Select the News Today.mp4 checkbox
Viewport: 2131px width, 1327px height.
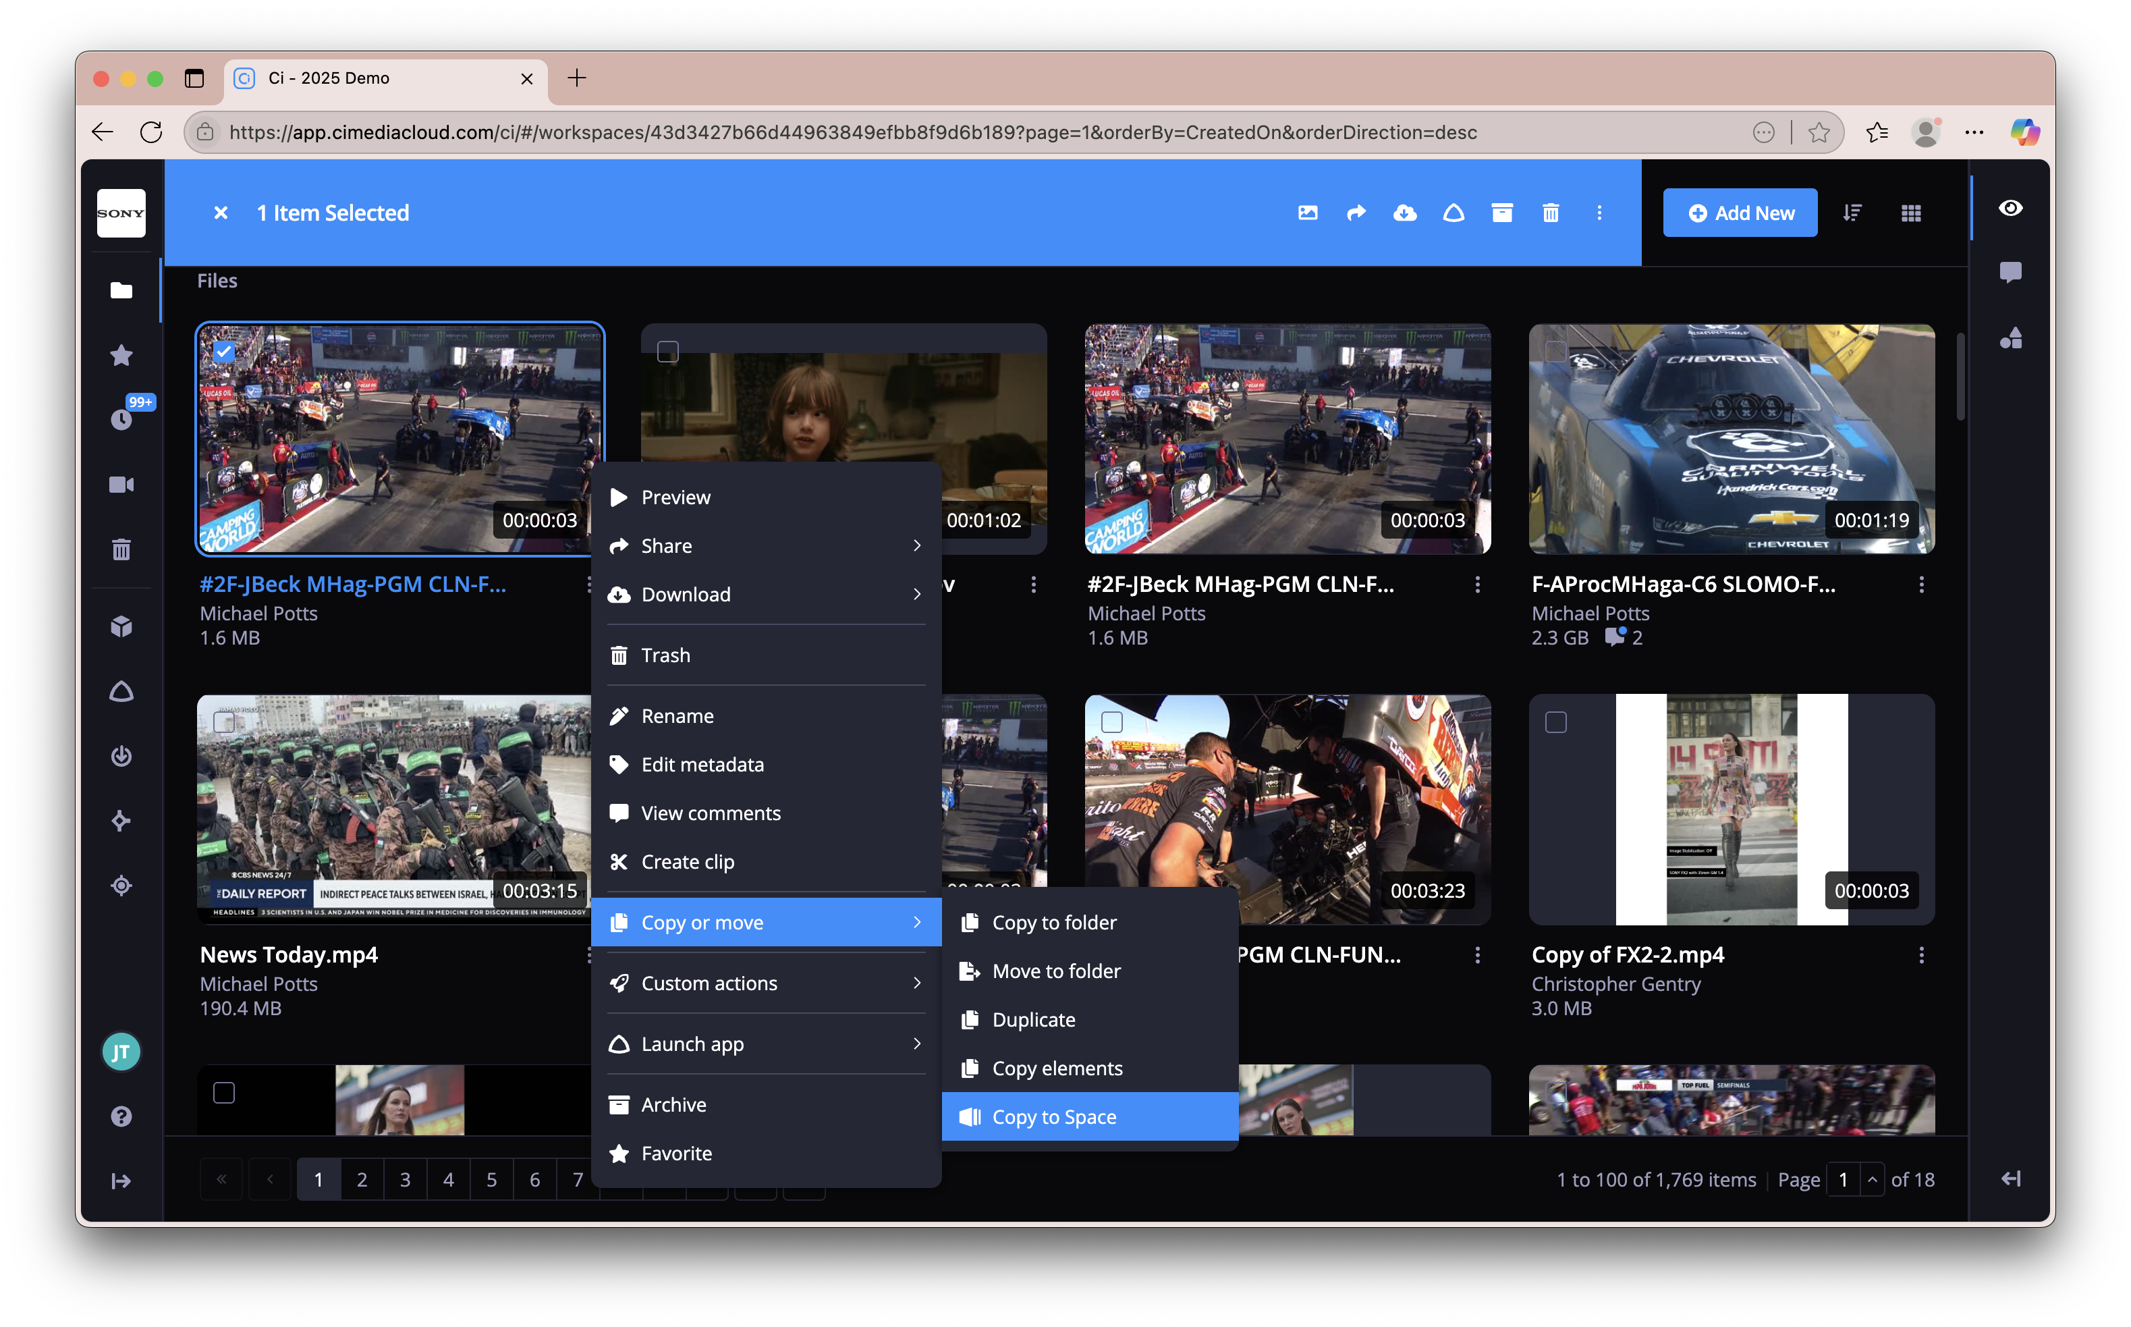pyautogui.click(x=224, y=722)
